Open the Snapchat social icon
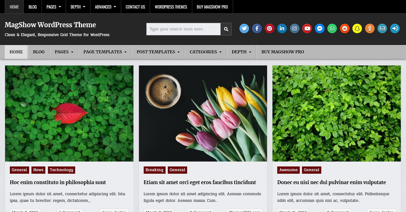This screenshot has width=406, height=212. [x=357, y=28]
